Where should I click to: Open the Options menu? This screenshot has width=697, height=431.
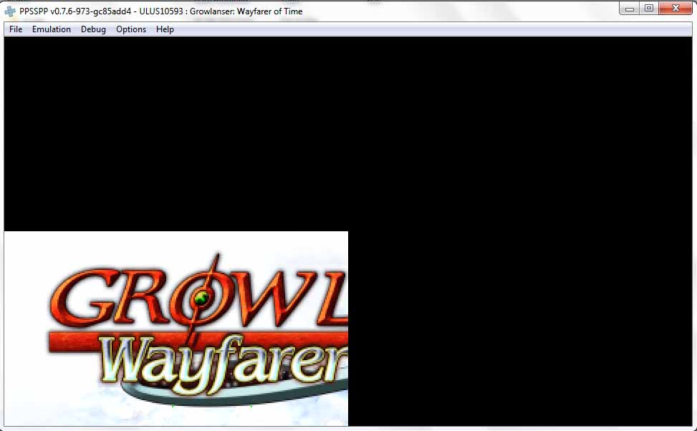click(131, 29)
